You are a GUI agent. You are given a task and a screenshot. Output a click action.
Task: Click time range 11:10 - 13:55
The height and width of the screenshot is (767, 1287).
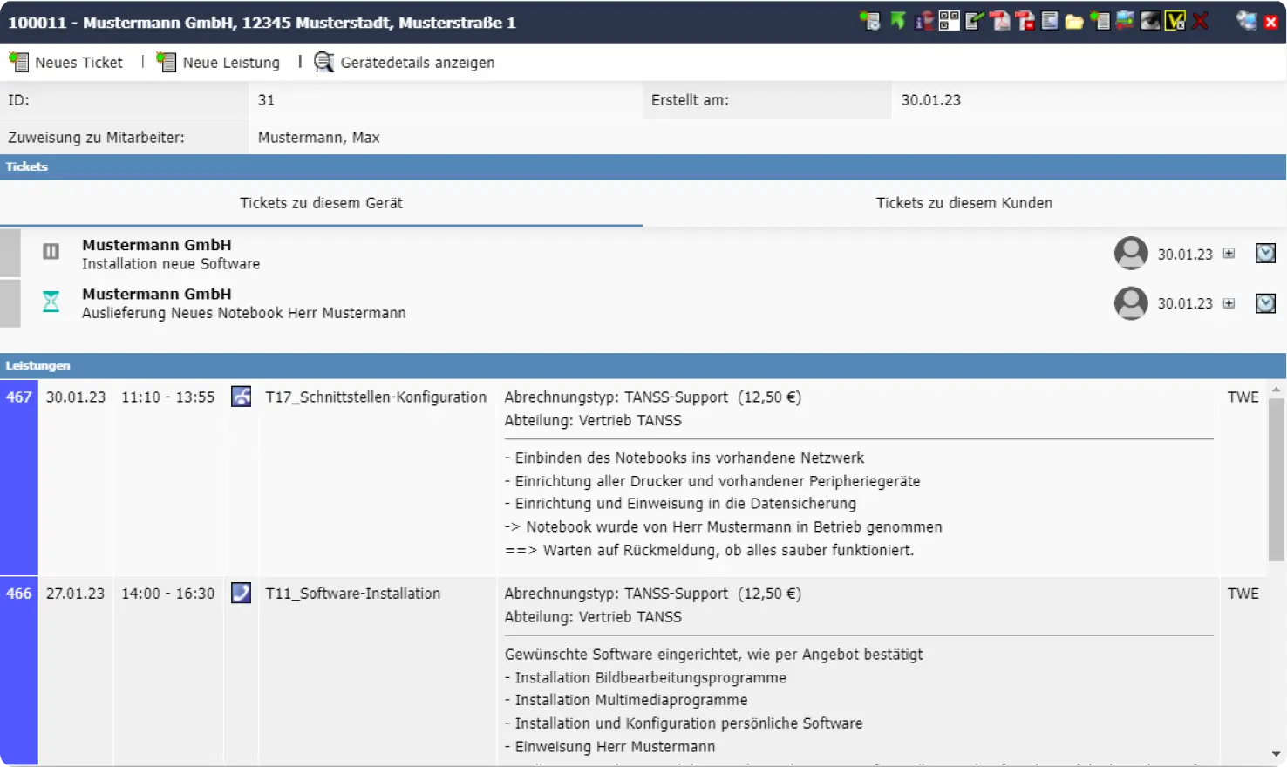[x=167, y=397]
